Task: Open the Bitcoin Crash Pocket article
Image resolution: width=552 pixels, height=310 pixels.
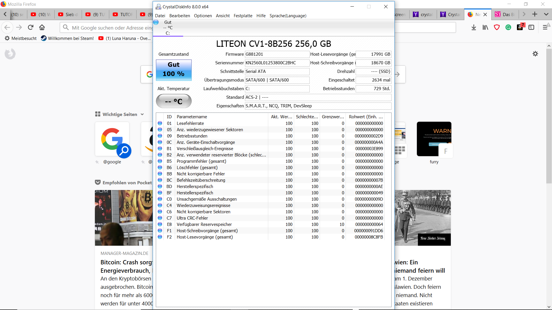Action: tap(124, 249)
